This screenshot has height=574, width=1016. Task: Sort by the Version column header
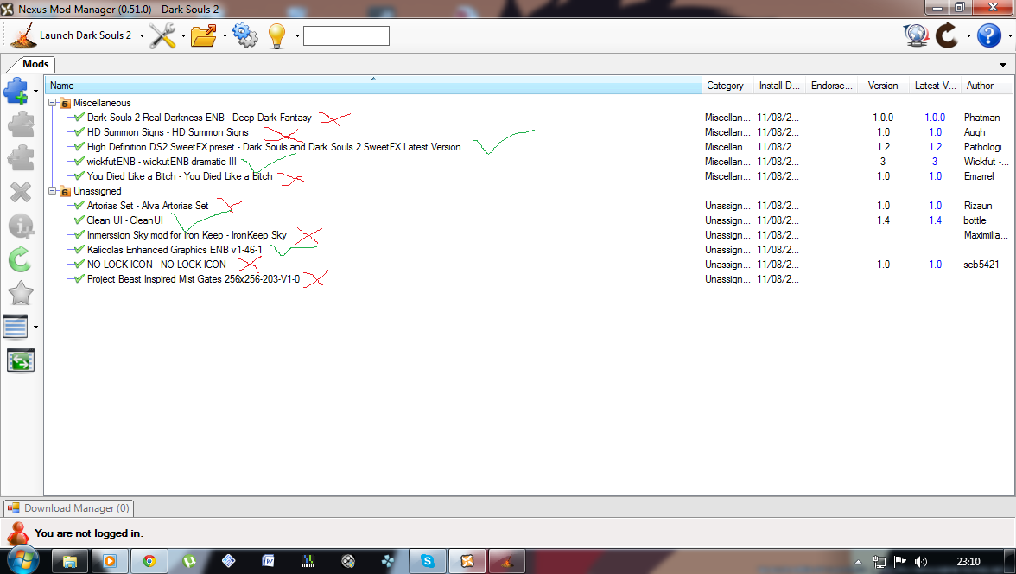[x=883, y=85]
